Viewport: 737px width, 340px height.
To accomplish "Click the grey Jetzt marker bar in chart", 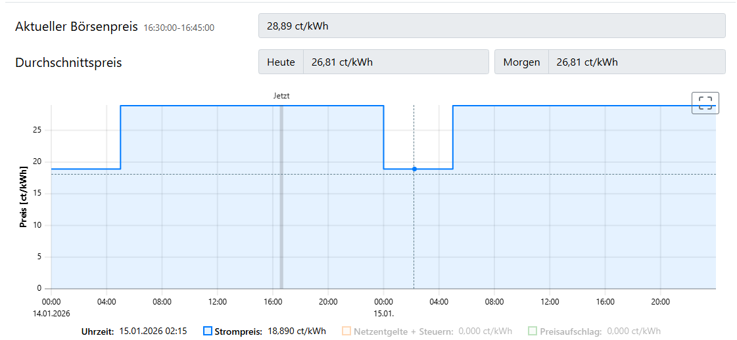I will [x=281, y=197].
